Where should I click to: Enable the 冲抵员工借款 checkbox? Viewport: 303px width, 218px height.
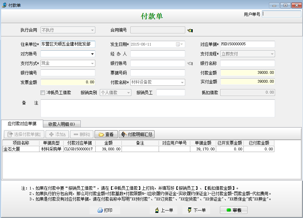point(43,93)
